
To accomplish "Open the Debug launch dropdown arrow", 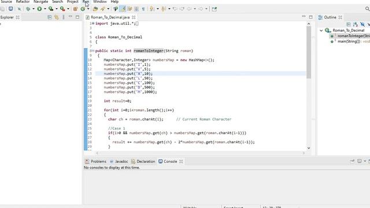I will [34, 9].
